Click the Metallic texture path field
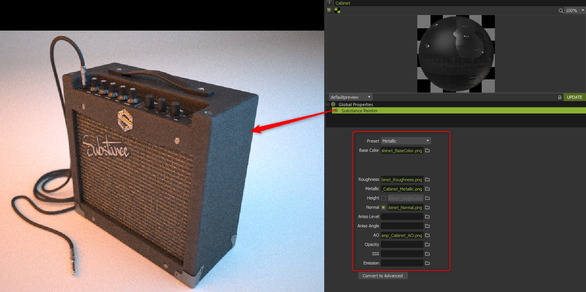 click(402, 189)
